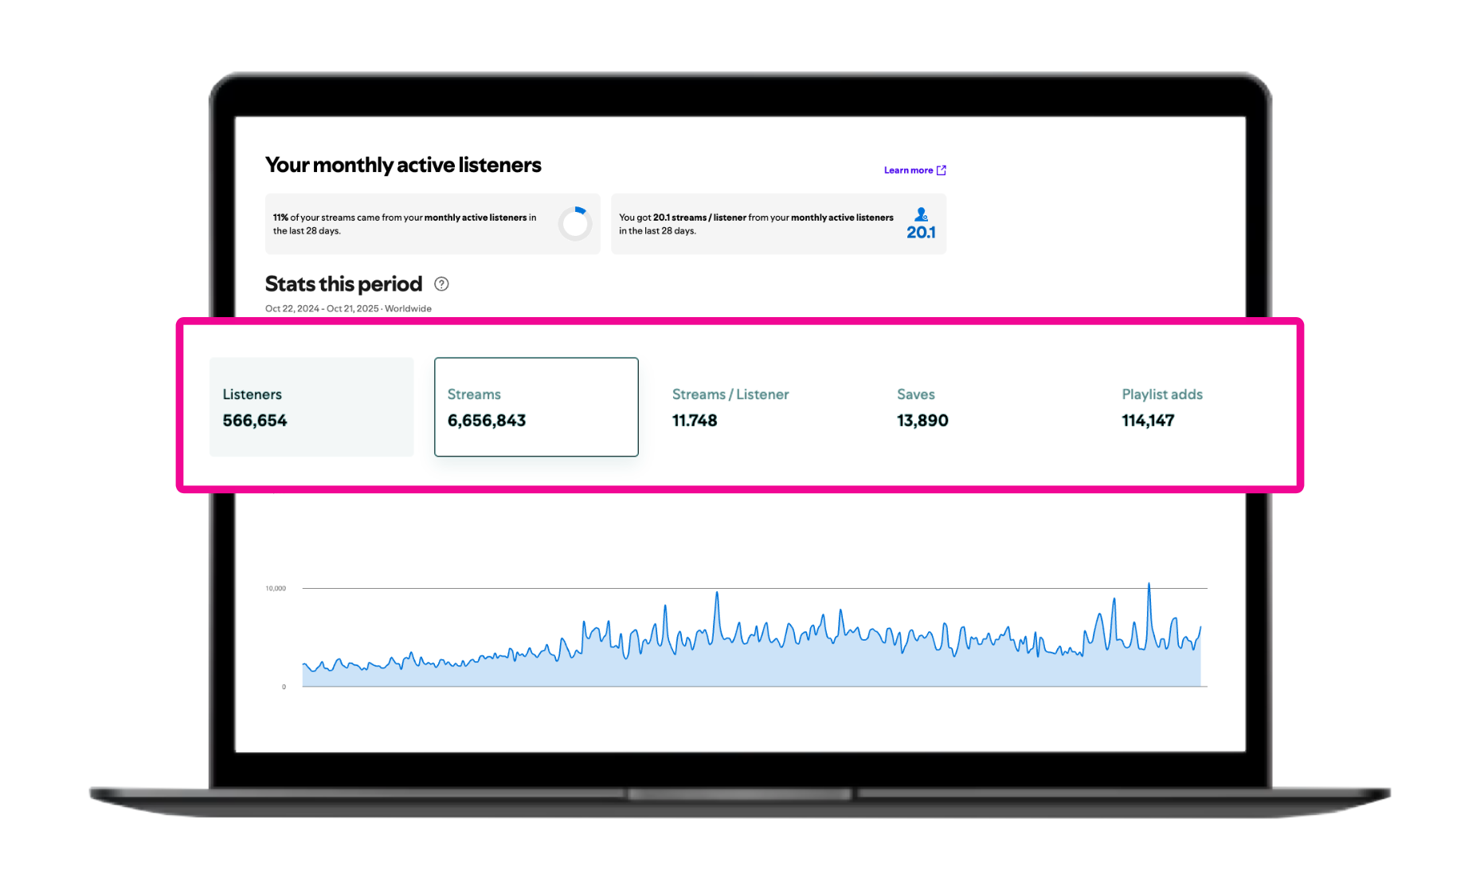Click the donut progress chart icon
1480x890 pixels.
[x=574, y=224]
